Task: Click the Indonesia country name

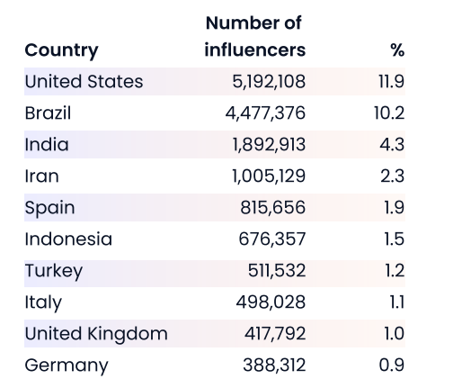Action: point(68,239)
